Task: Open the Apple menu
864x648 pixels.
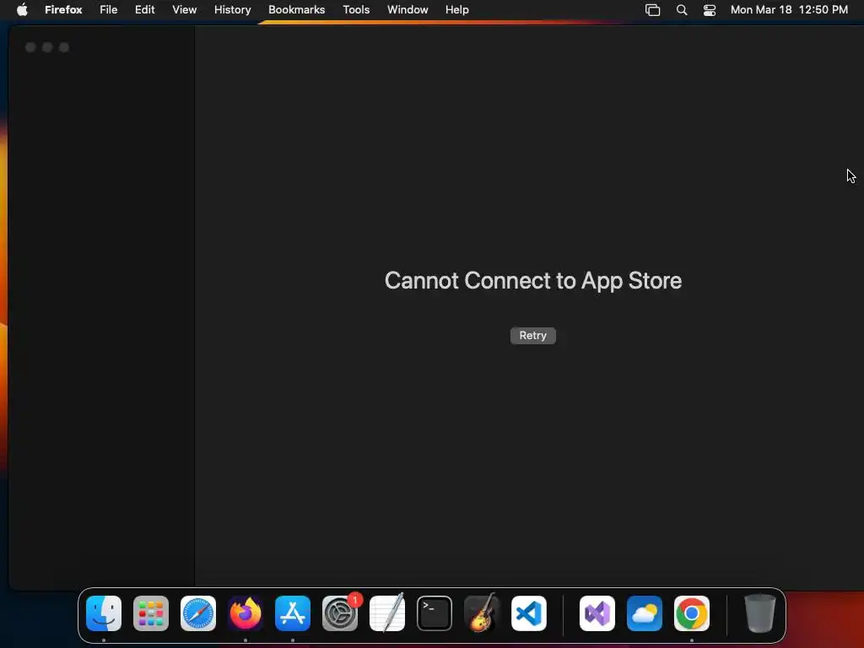Action: (22, 10)
